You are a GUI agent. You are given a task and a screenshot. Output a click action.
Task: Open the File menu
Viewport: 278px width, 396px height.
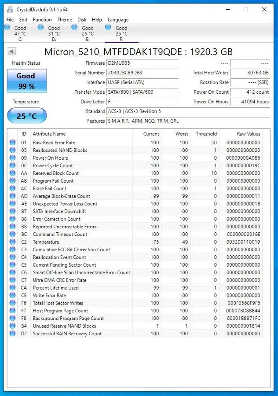[x=10, y=19]
